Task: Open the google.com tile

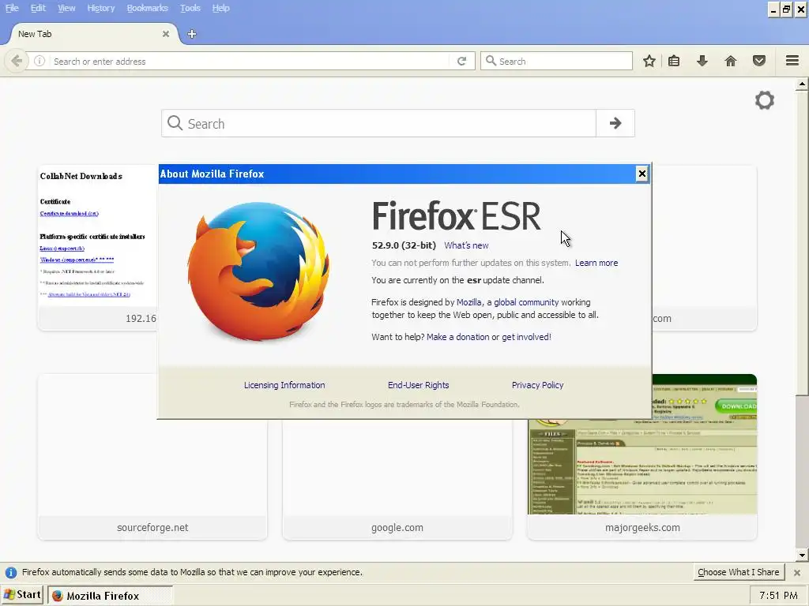Action: click(x=397, y=479)
